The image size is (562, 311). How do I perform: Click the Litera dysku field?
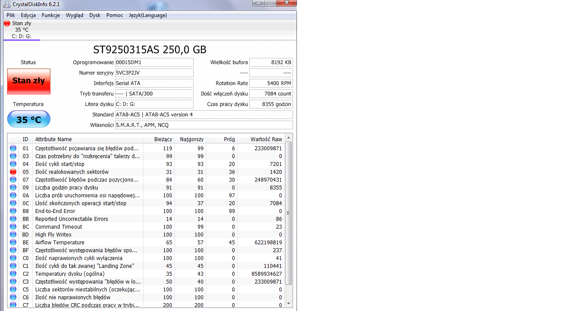click(154, 104)
